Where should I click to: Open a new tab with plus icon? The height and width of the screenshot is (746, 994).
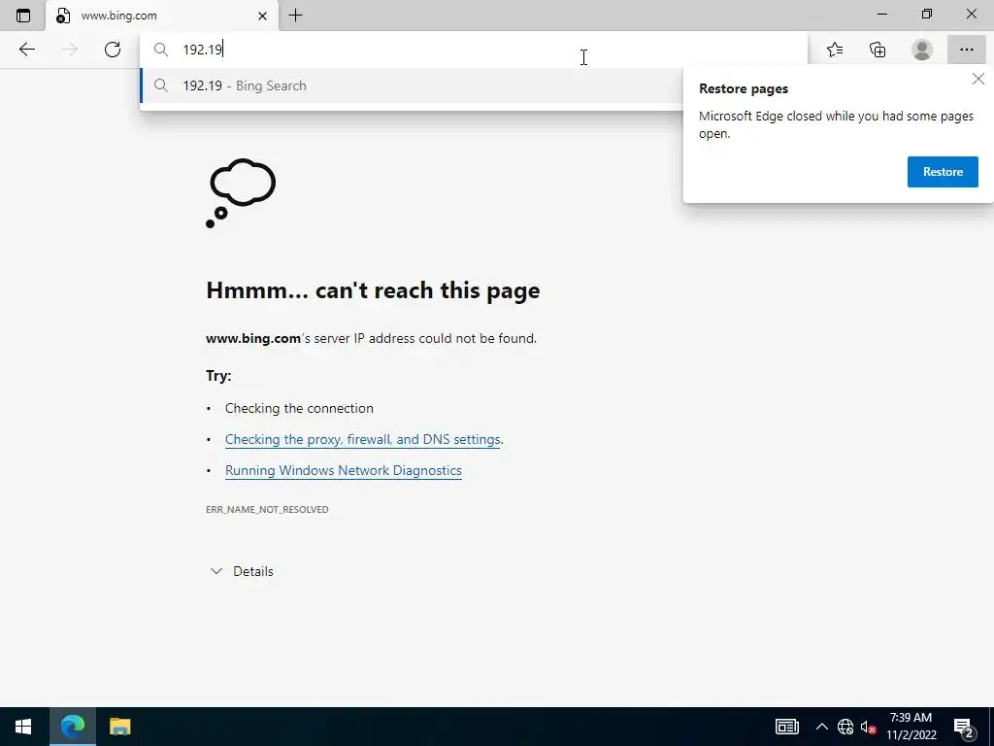pos(295,16)
